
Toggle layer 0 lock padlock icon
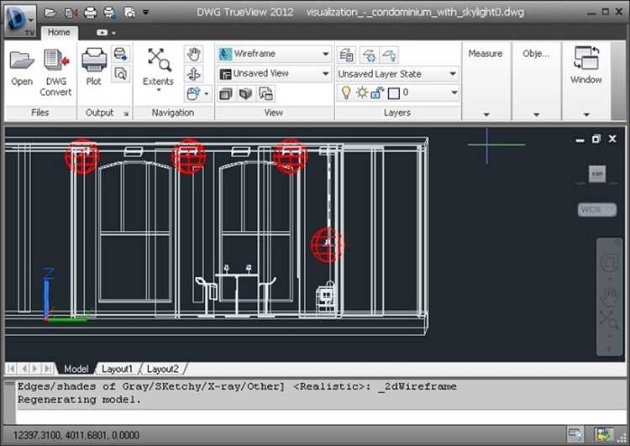[x=377, y=93]
